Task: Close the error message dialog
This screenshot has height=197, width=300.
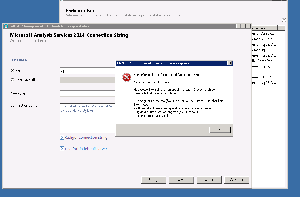Action: (x=229, y=63)
